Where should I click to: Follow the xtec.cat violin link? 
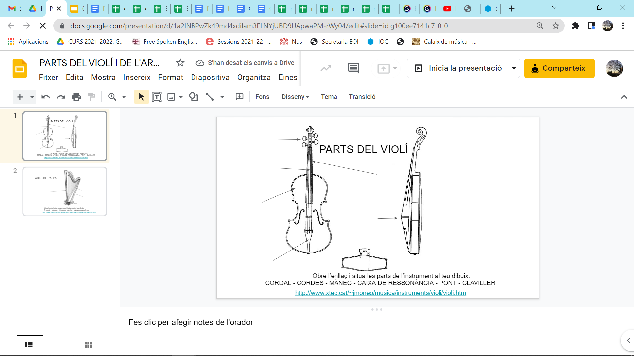coord(380,293)
